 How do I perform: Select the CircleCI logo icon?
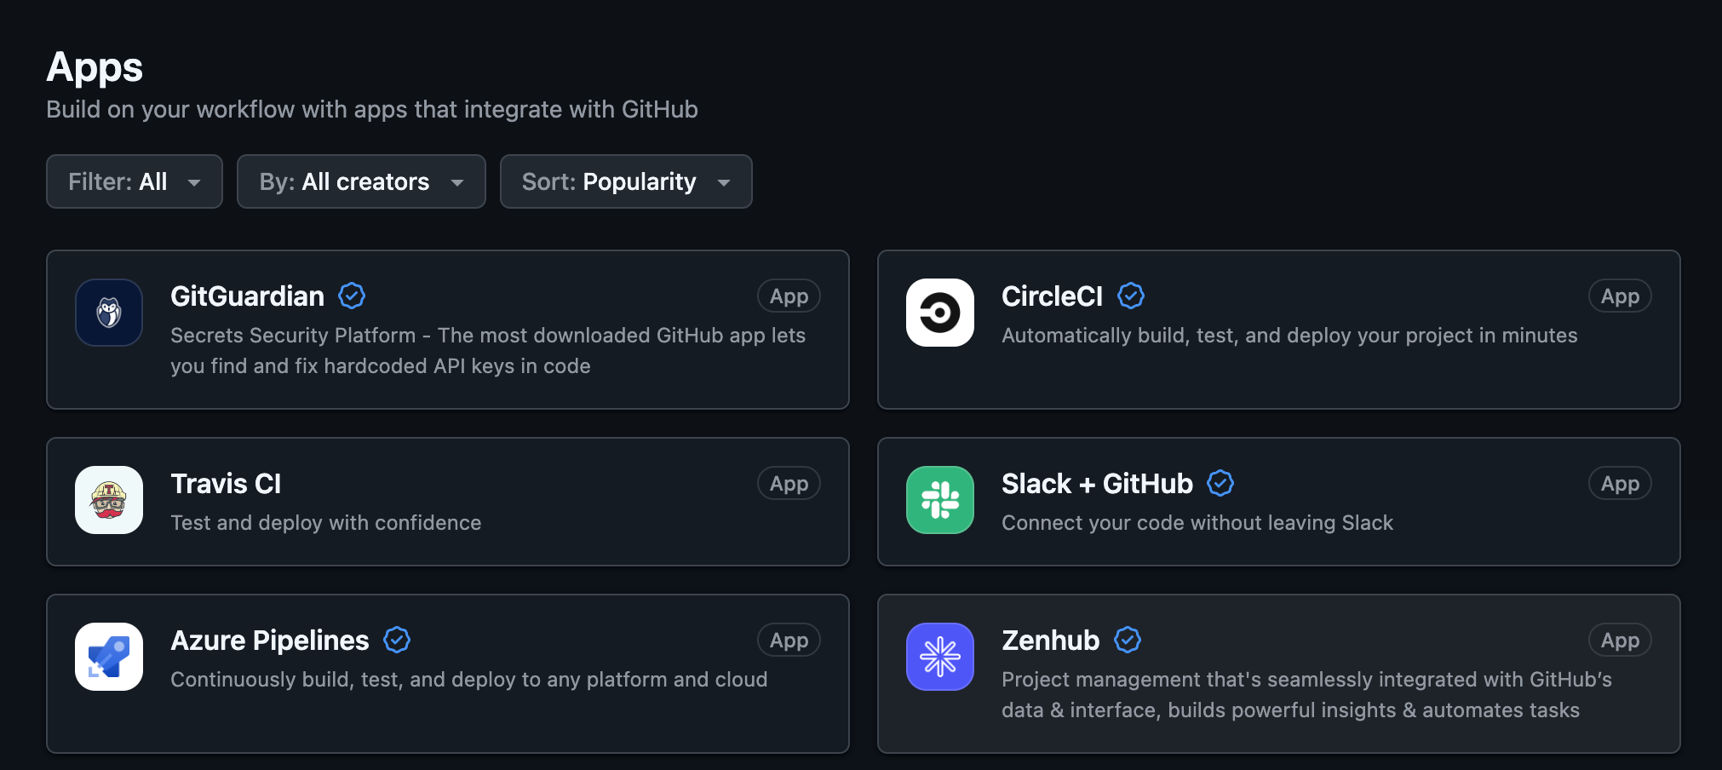coord(939,313)
